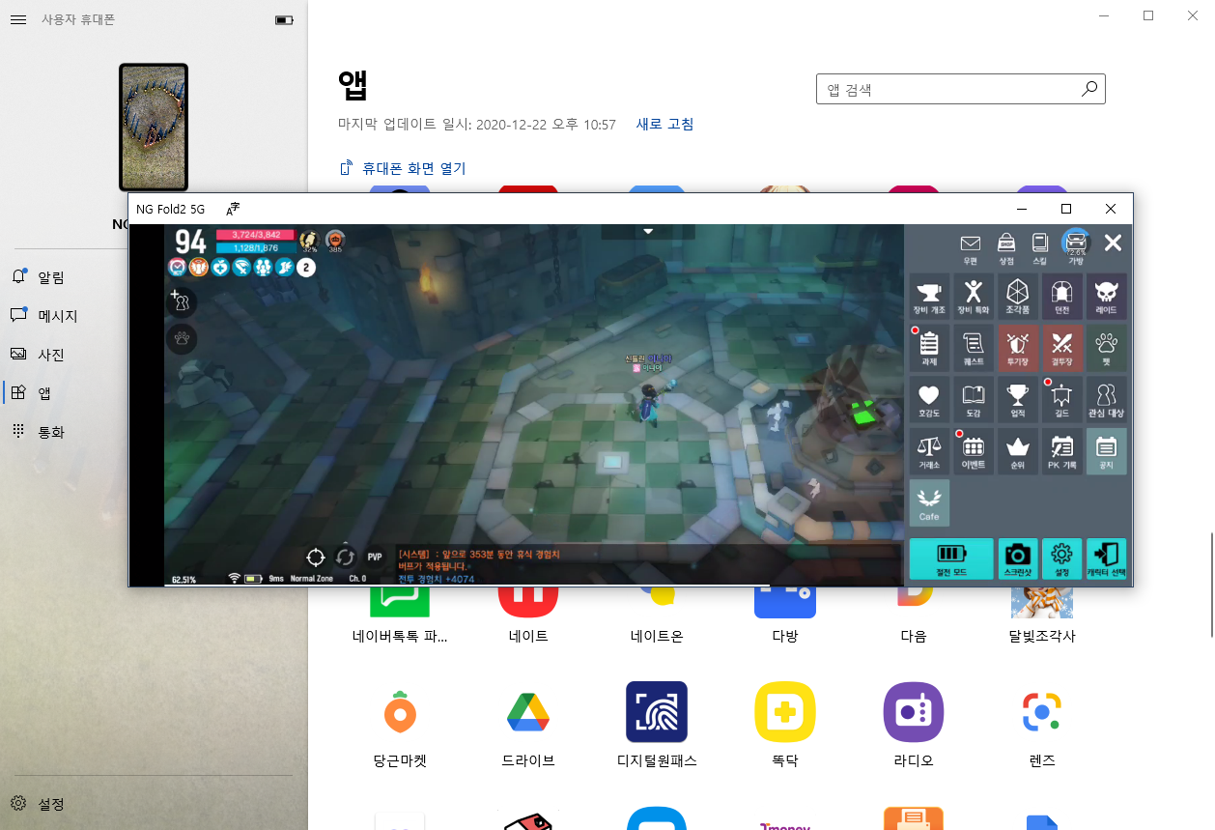Launch the 드라이브 Google Drive app

click(528, 725)
